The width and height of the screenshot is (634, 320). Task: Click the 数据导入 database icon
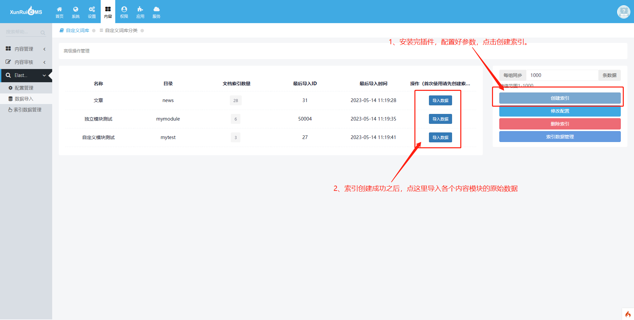click(11, 99)
